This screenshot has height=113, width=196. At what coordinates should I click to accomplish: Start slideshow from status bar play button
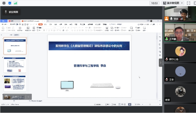pyautogui.click(x=129, y=104)
